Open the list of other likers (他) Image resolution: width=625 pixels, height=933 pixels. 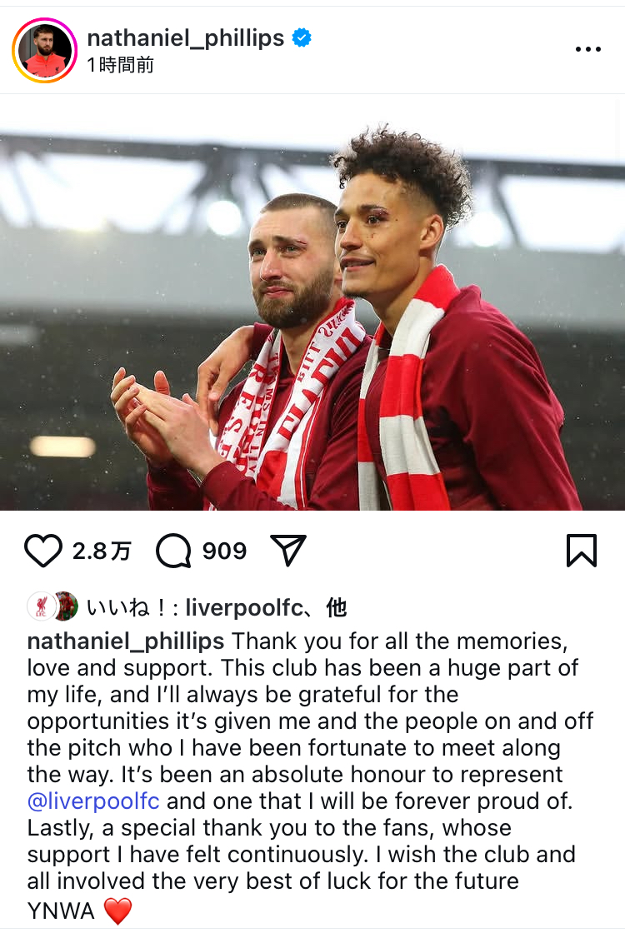[337, 607]
